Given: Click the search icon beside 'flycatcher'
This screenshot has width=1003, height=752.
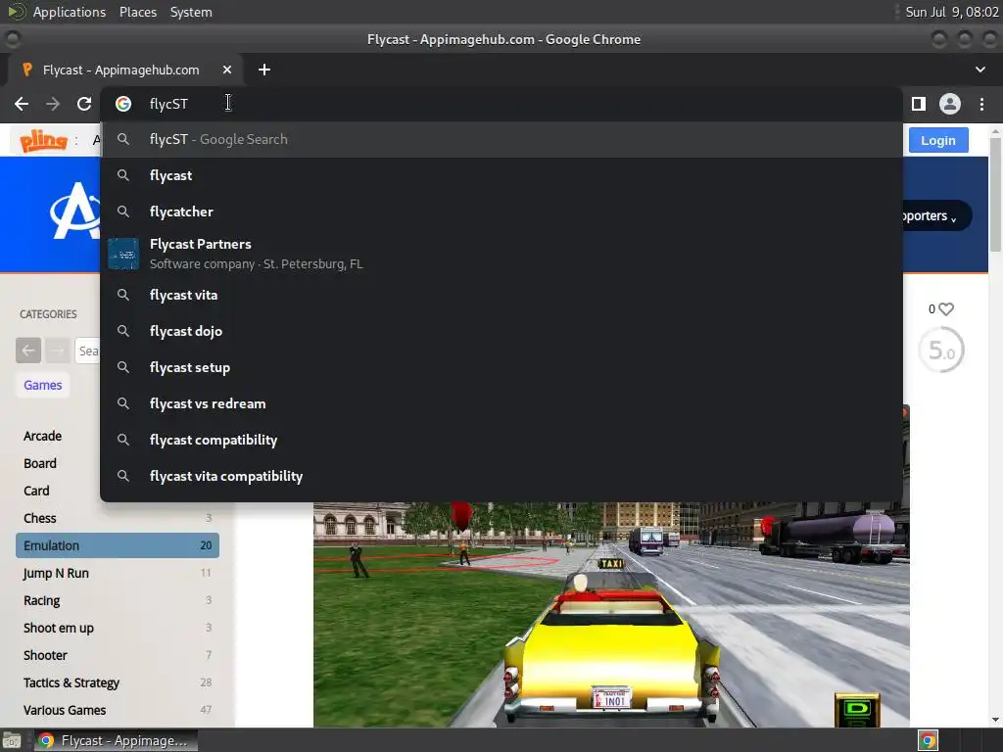Looking at the screenshot, I should point(123,211).
